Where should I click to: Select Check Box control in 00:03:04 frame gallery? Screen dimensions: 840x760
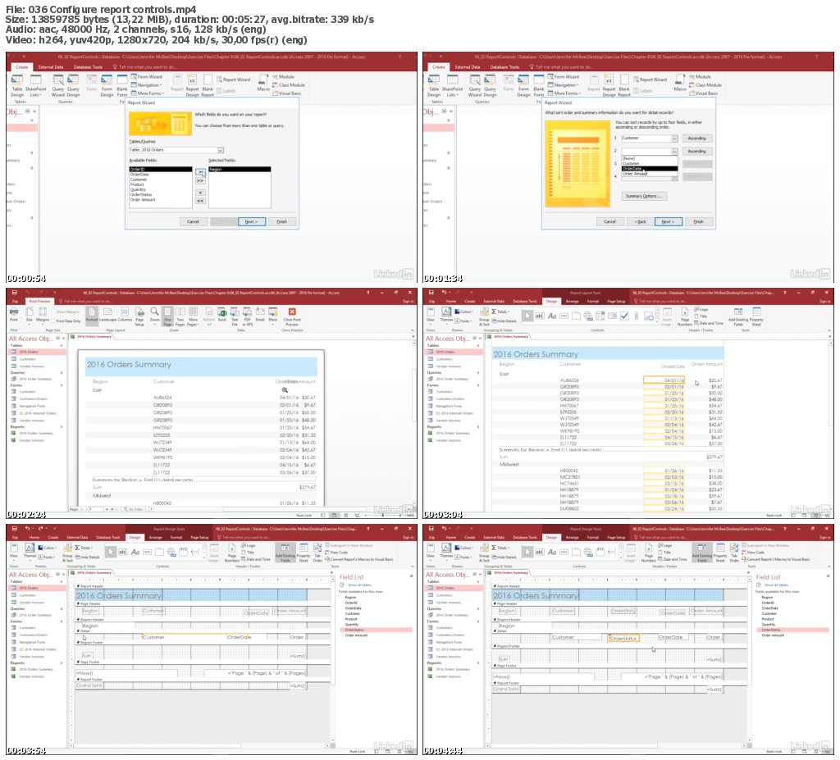[624, 316]
